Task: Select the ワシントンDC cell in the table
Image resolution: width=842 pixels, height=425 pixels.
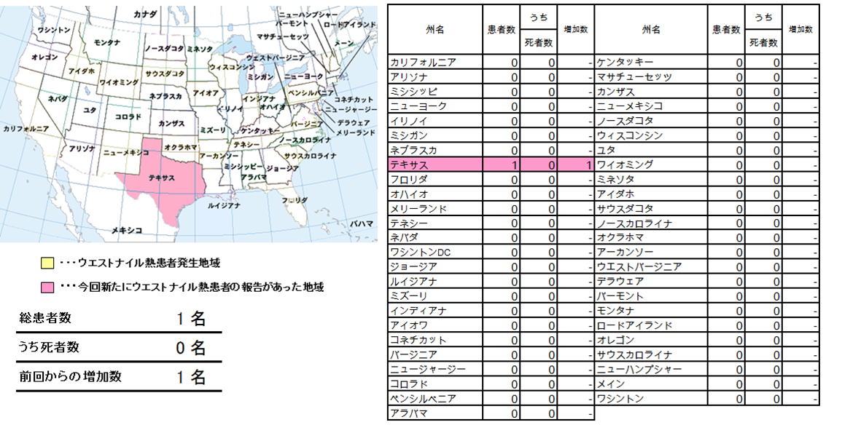Action: 435,253
